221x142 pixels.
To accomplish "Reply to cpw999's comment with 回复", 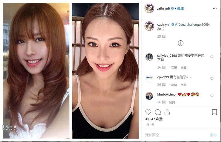I will click(x=183, y=85).
